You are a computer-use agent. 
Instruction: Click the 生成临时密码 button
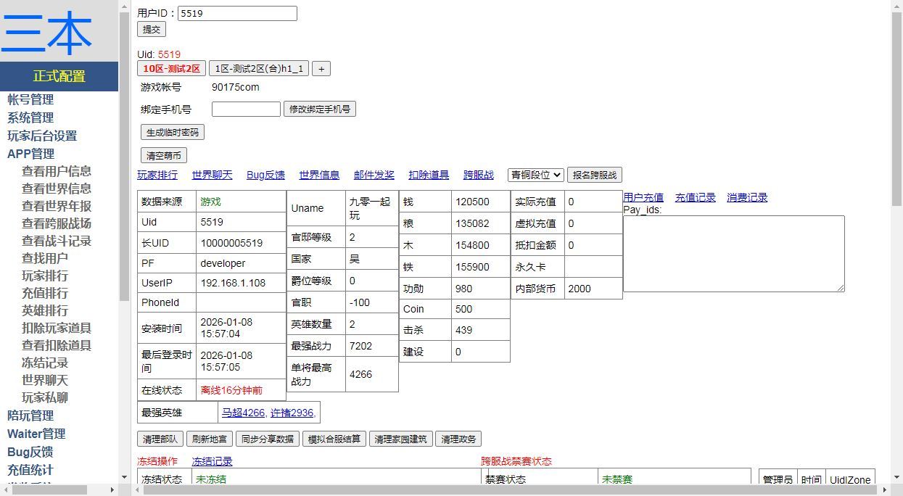point(171,132)
